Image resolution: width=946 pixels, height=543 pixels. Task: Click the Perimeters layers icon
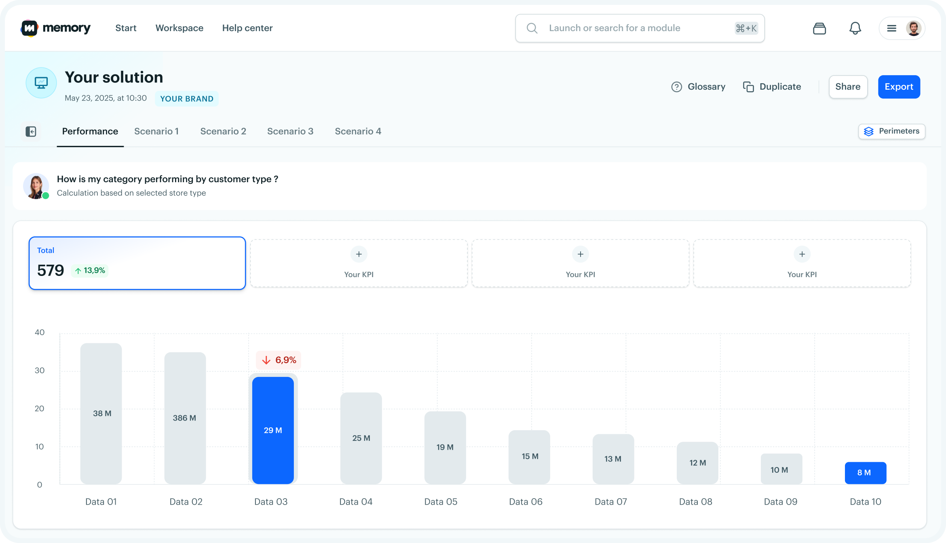(x=868, y=131)
